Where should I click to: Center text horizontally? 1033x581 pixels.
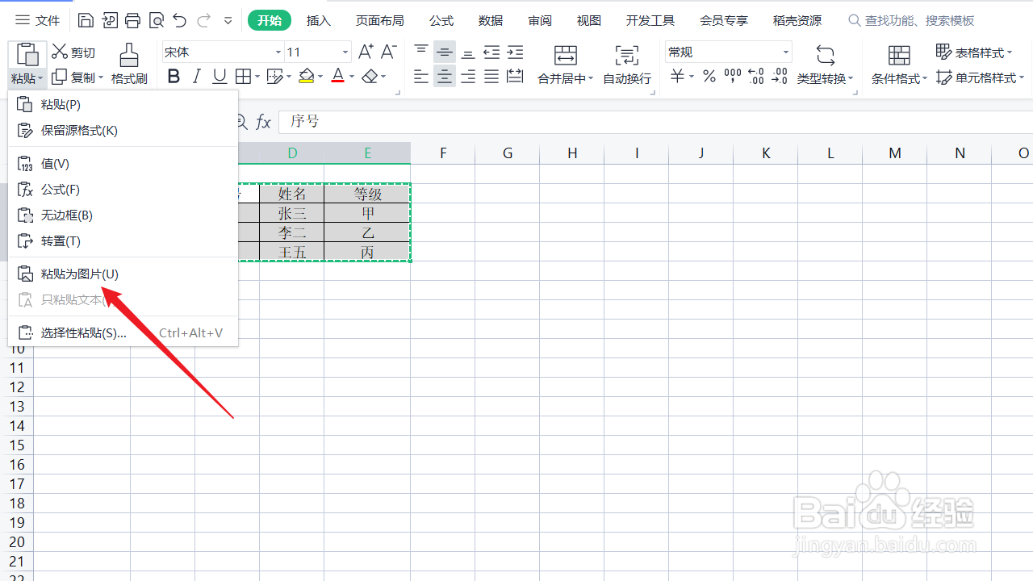(445, 77)
